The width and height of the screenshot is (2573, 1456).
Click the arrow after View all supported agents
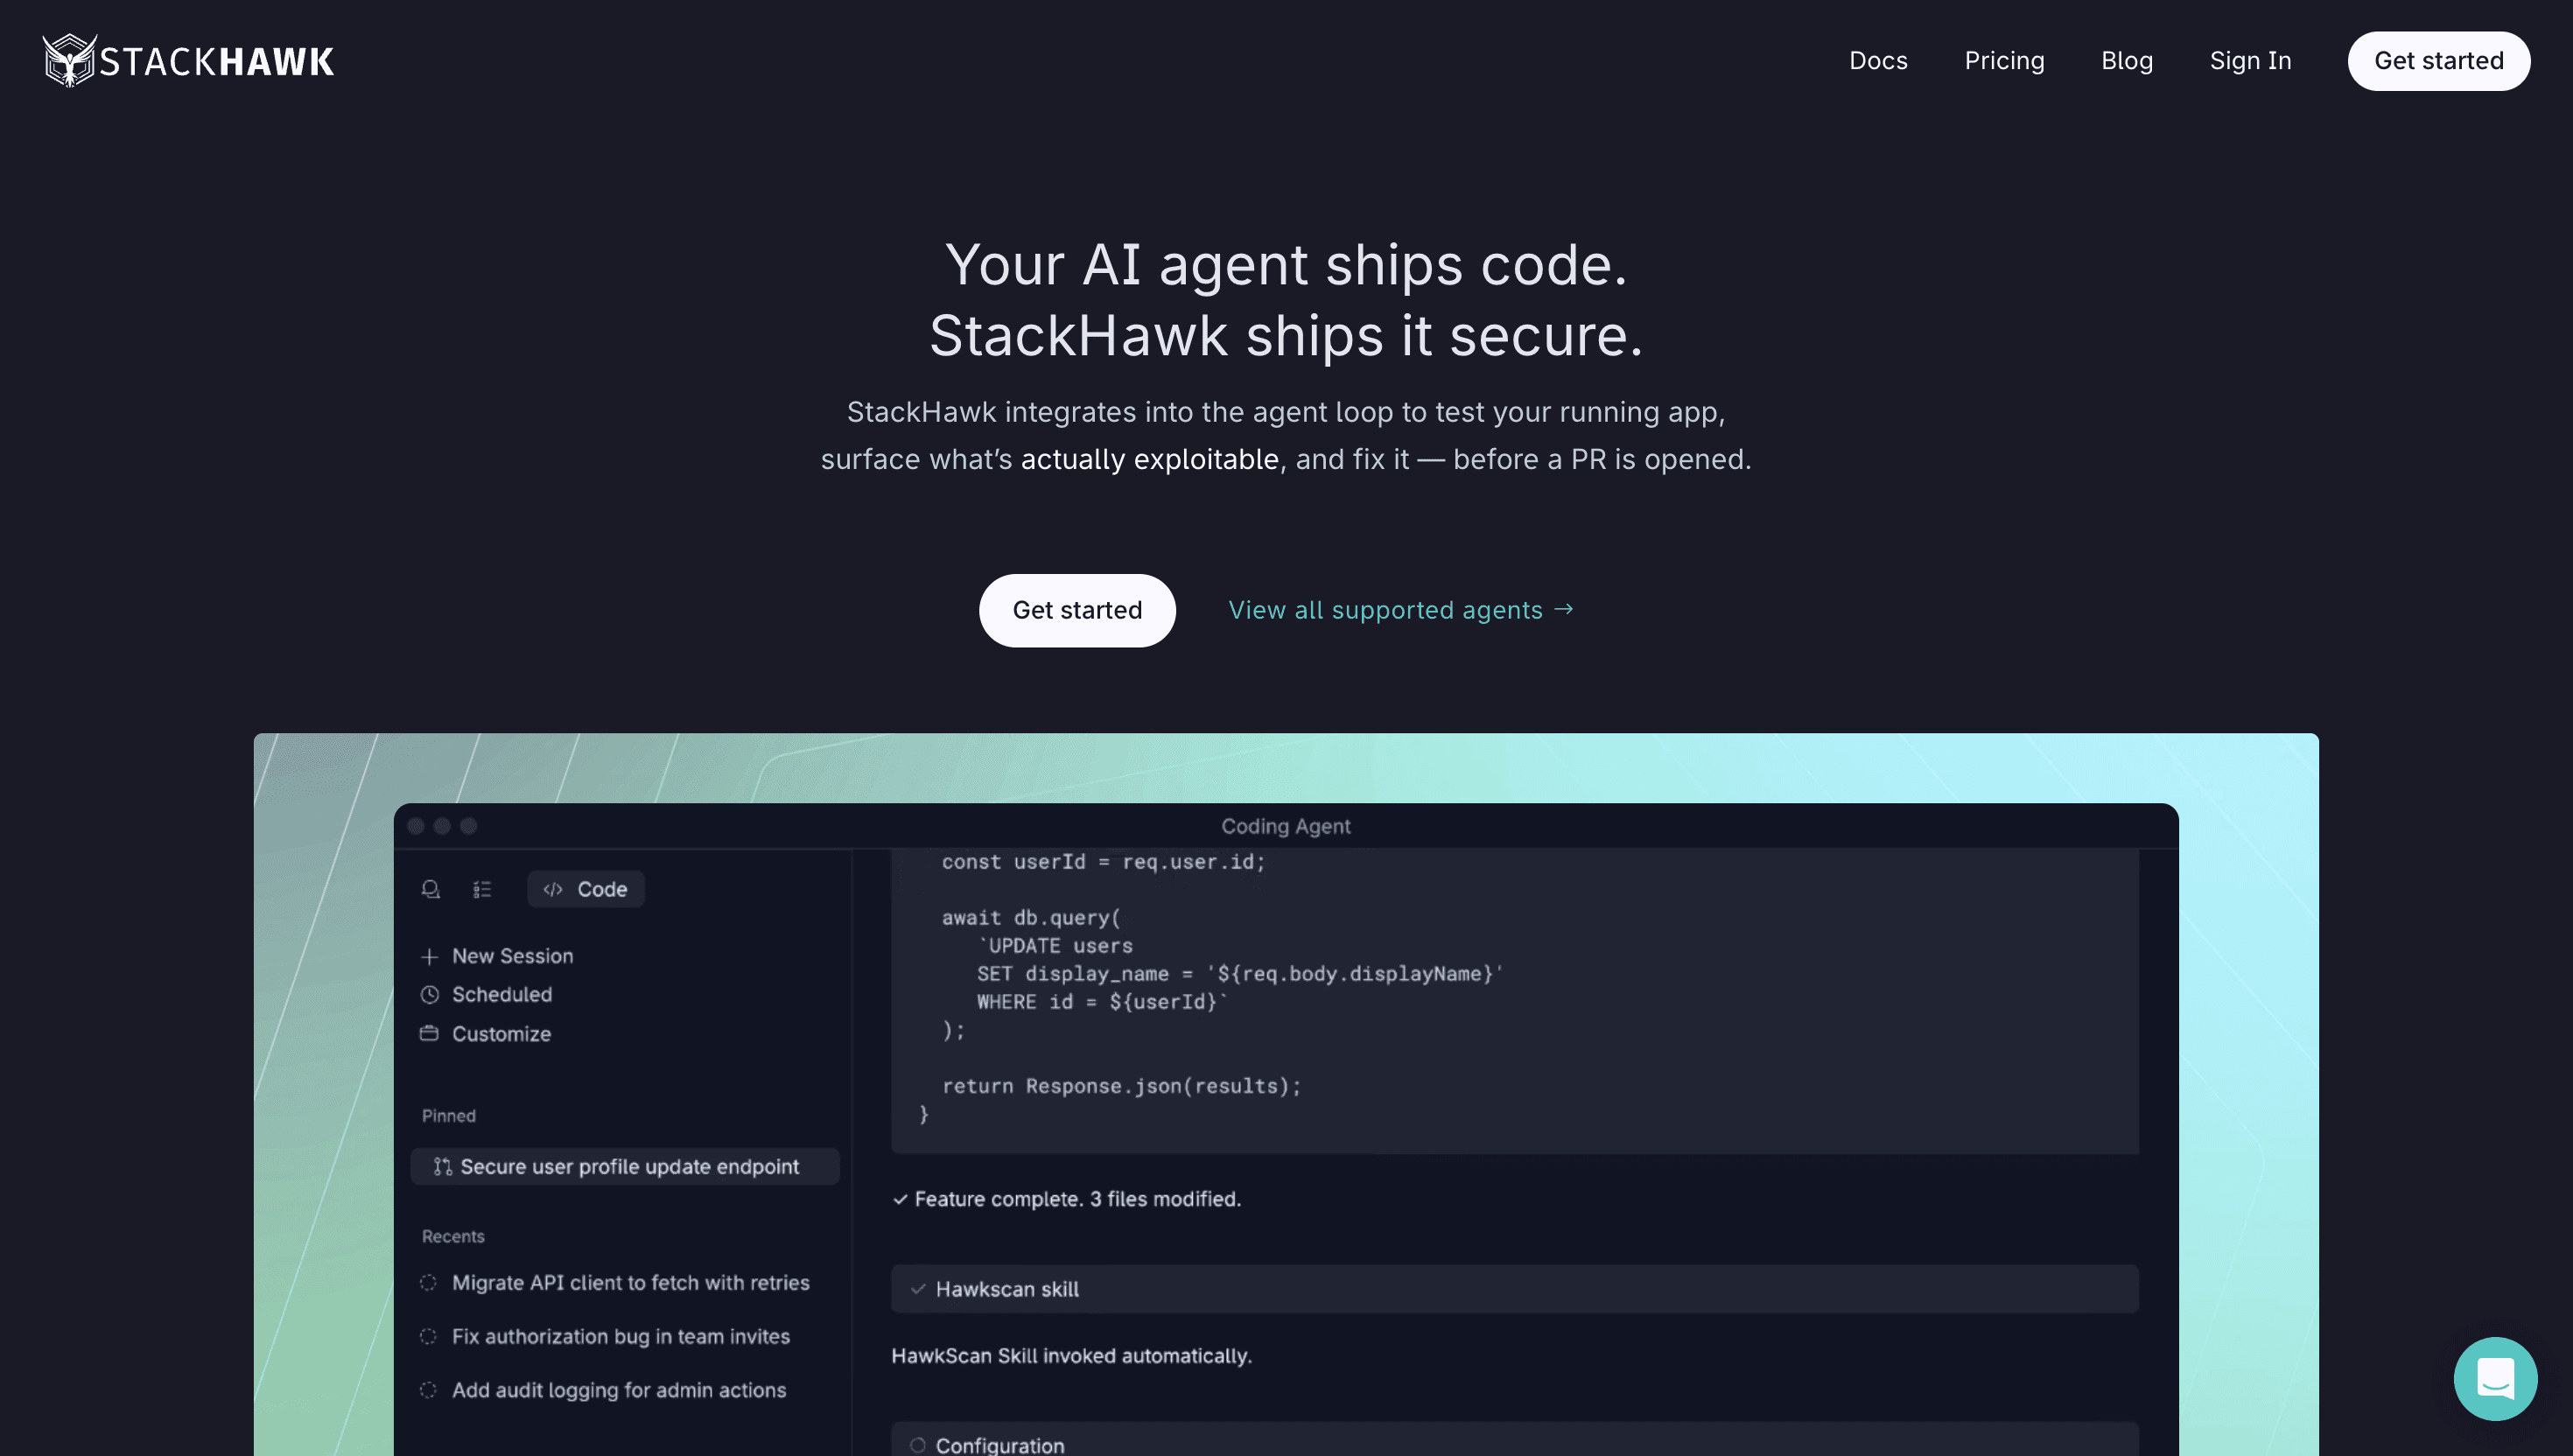click(x=1564, y=609)
